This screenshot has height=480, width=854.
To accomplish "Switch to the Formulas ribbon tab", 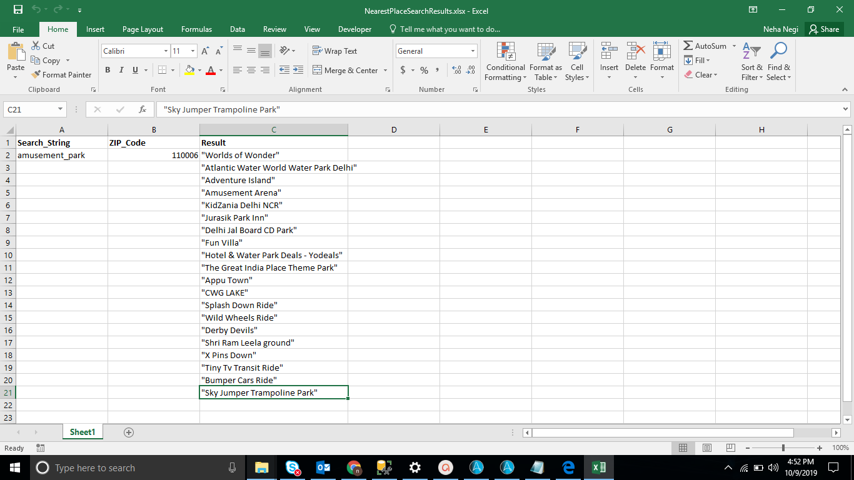I will [x=196, y=29].
